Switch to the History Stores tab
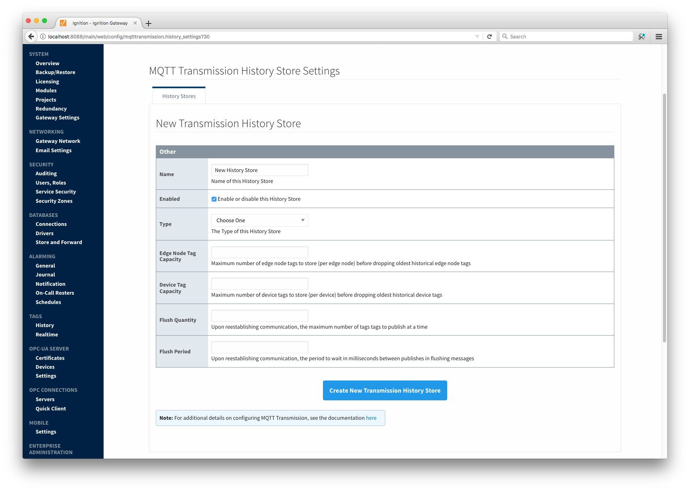 pyautogui.click(x=179, y=96)
